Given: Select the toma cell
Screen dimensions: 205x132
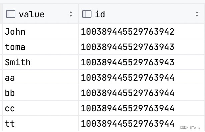Looking at the screenshot, I should pyautogui.click(x=40, y=47).
